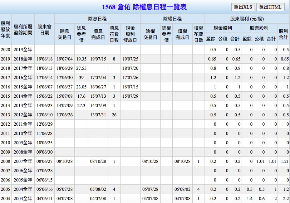Click the 匯出XLS export button
Viewport: 290px width, 203px height.
coord(243,7)
